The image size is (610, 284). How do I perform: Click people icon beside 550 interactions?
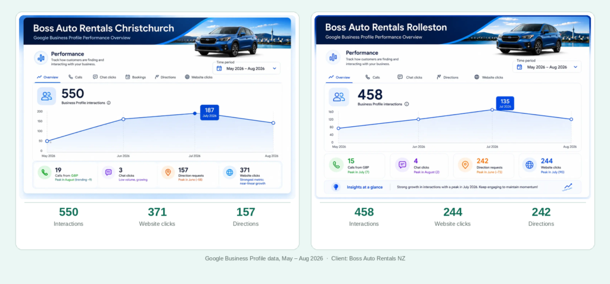tap(46, 96)
